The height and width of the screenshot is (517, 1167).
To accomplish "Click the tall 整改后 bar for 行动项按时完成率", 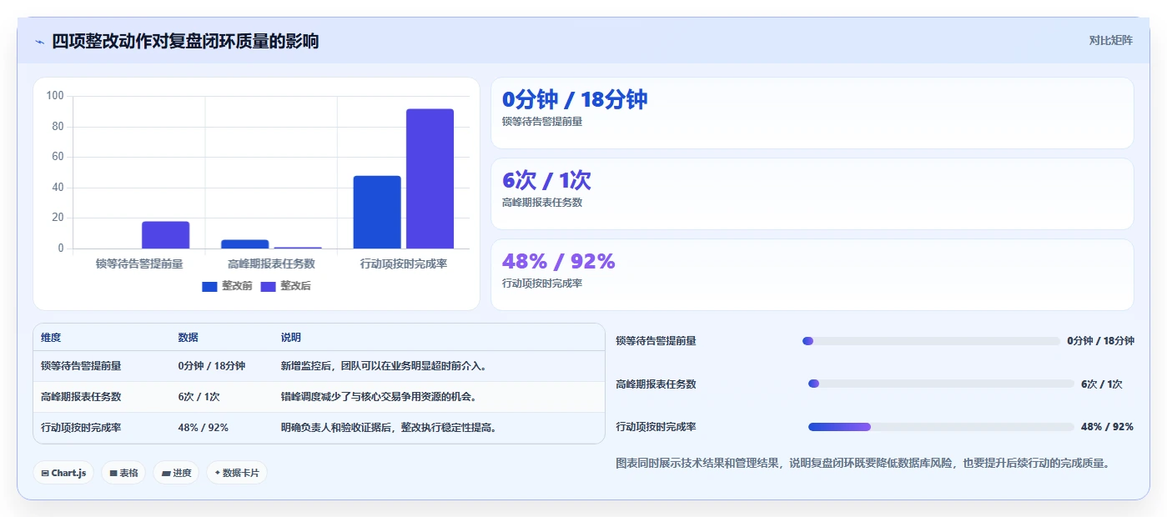I will [430, 178].
